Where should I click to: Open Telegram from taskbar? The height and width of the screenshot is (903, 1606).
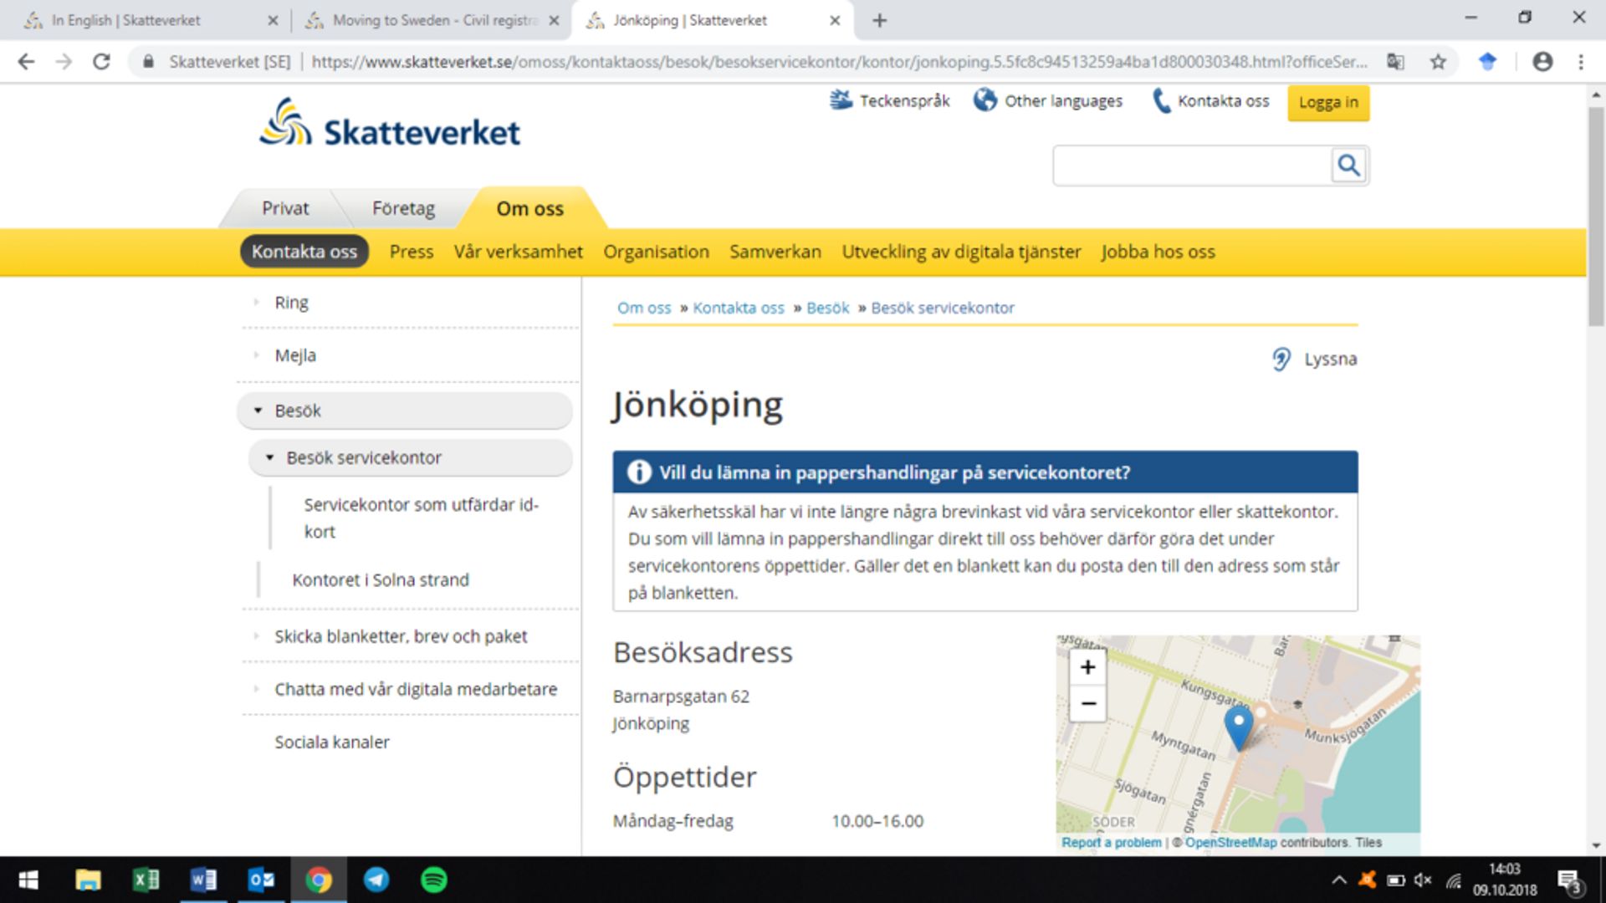click(376, 880)
